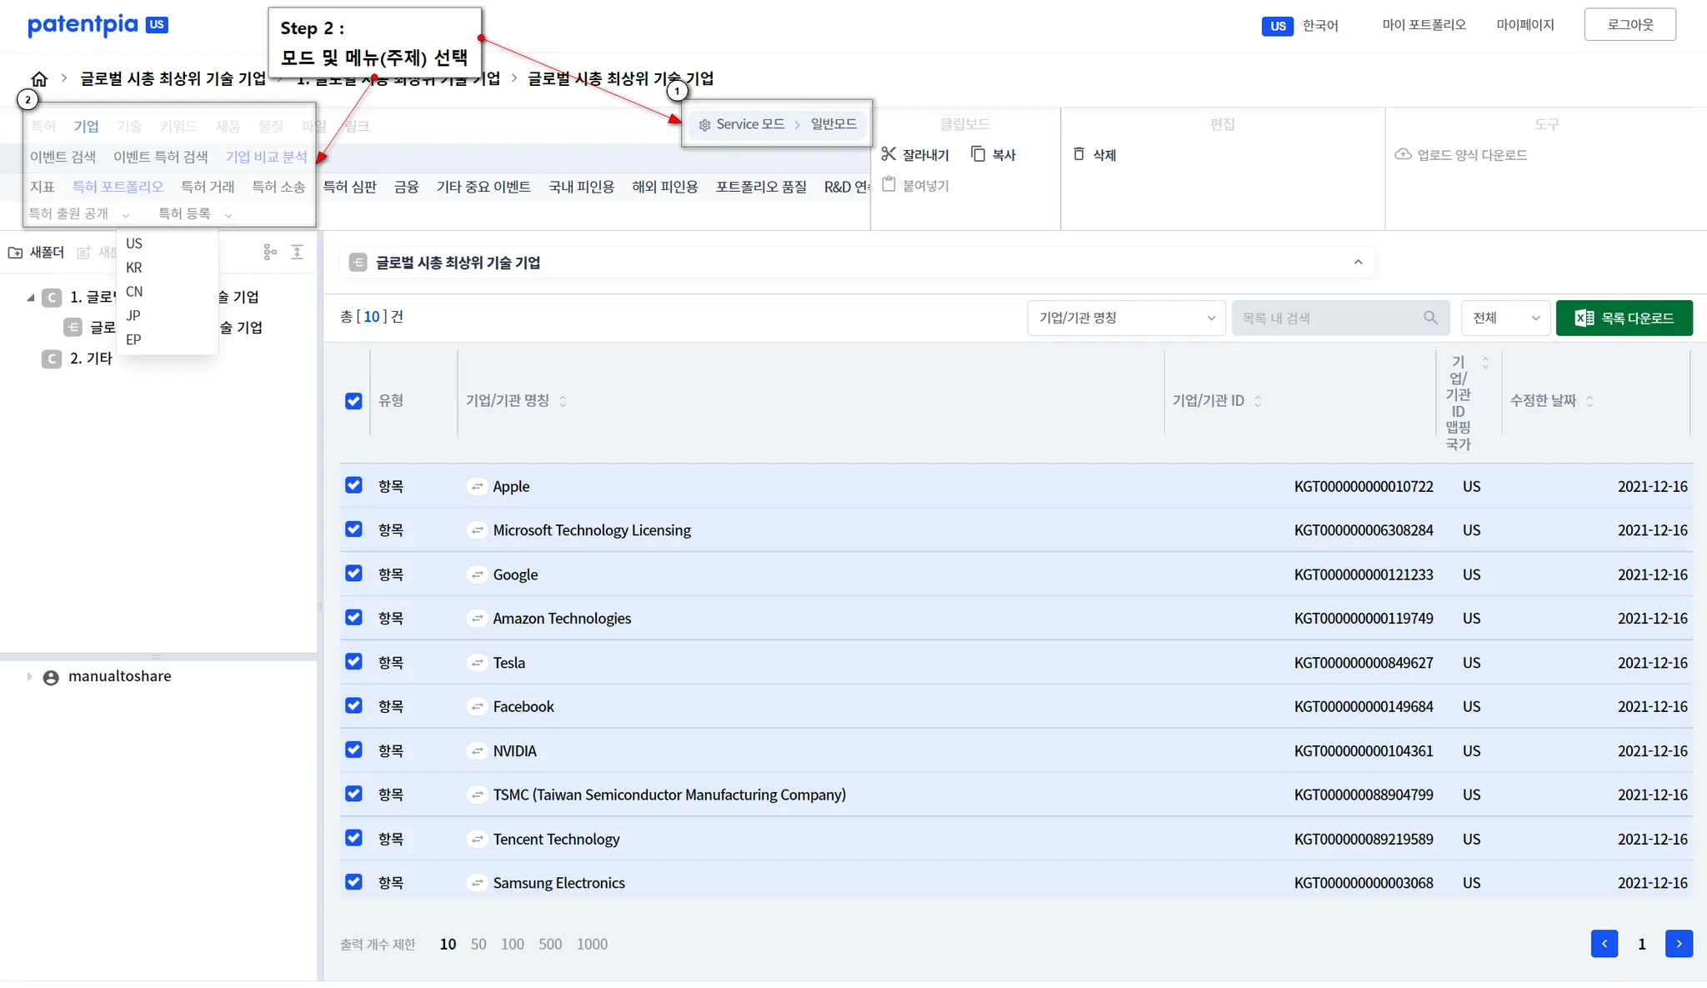Click the scissors cut icon
1707x988 pixels.
pyautogui.click(x=889, y=154)
